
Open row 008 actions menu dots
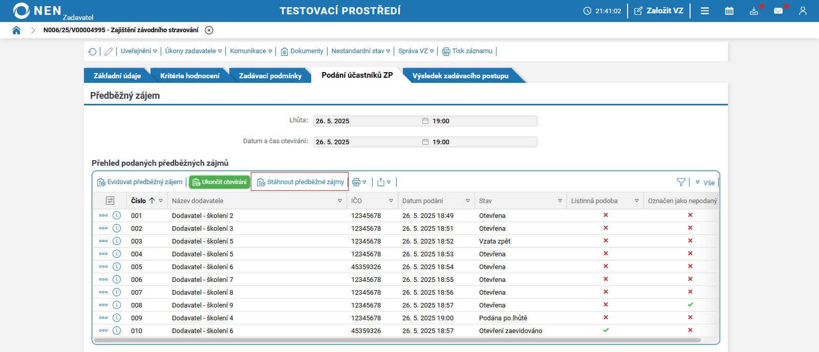tap(103, 305)
